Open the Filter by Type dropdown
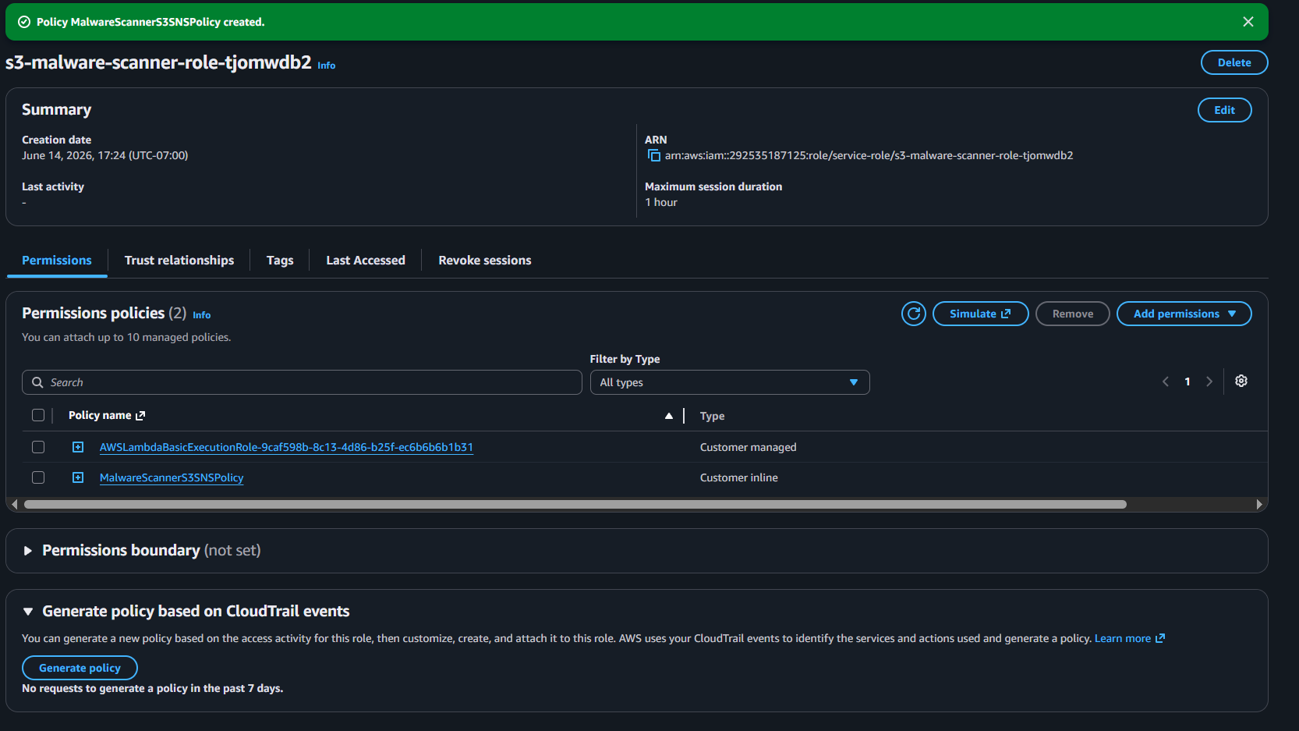Image resolution: width=1299 pixels, height=731 pixels. pyautogui.click(x=730, y=382)
